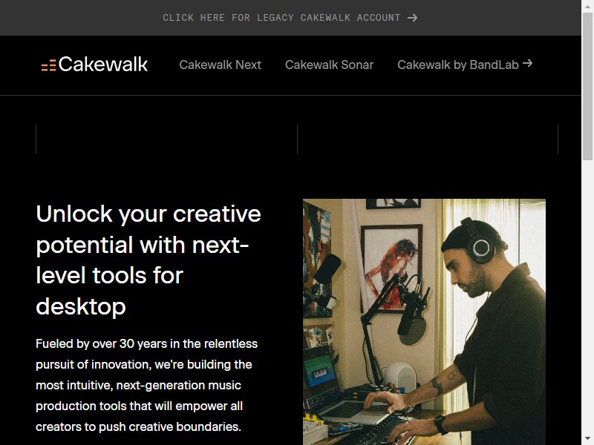Open the legacy Cakewalk account banner link
This screenshot has width=594, height=445.
[x=290, y=18]
